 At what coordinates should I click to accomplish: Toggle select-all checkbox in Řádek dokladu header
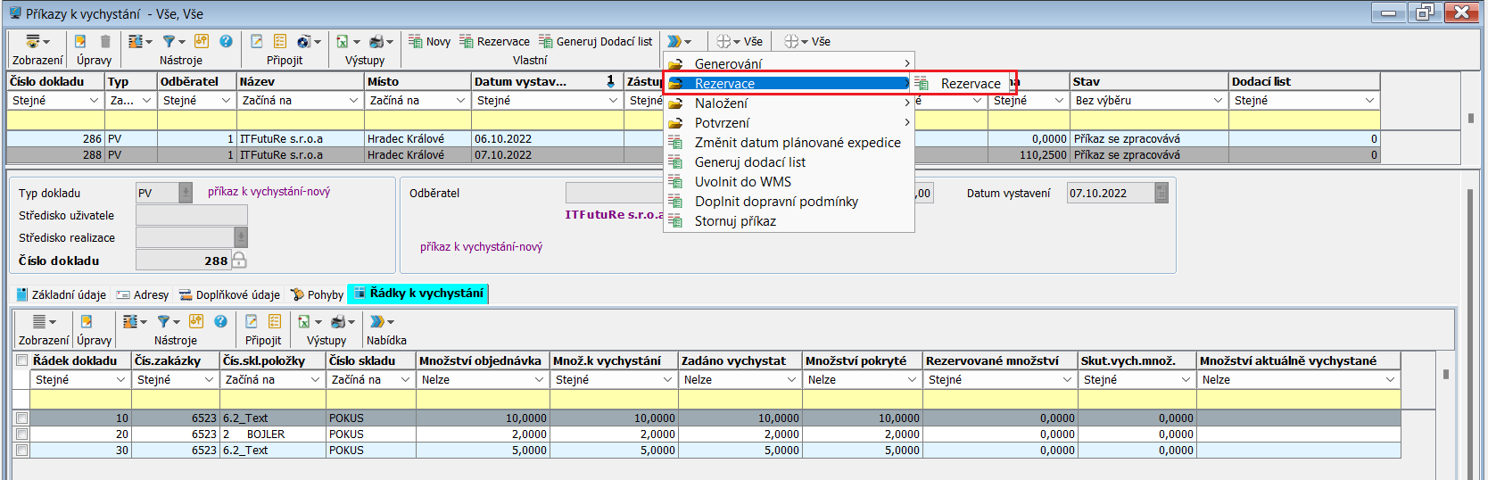[21, 360]
